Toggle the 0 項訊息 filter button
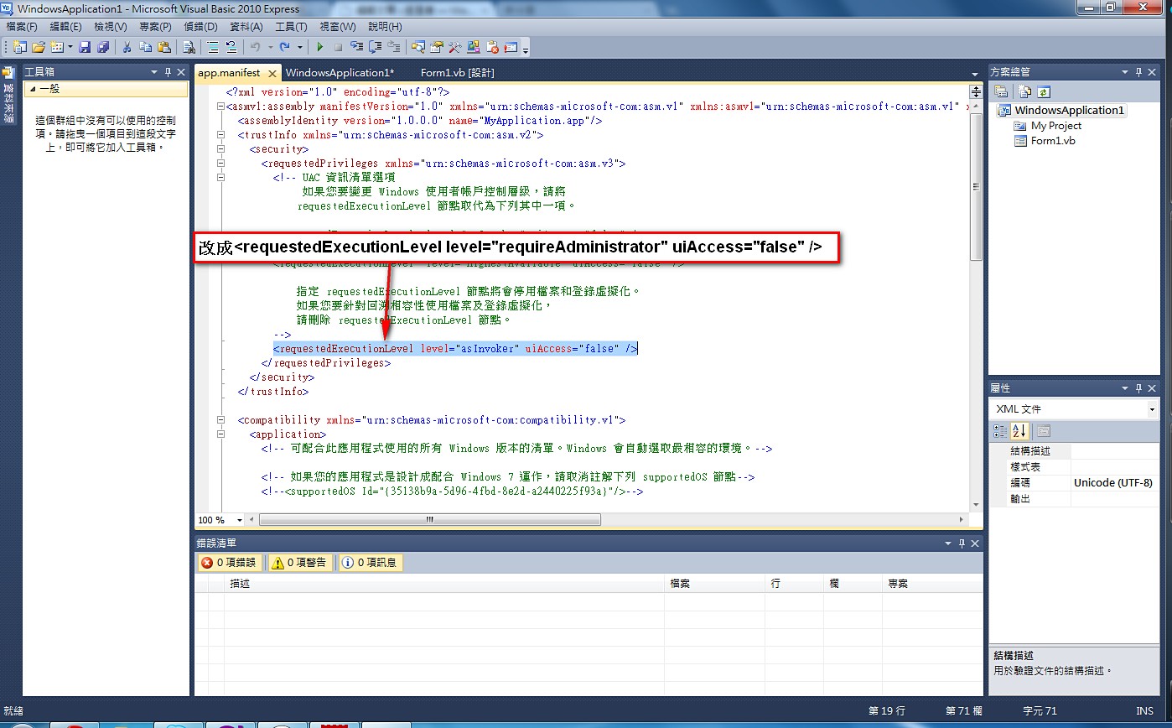 pos(370,563)
